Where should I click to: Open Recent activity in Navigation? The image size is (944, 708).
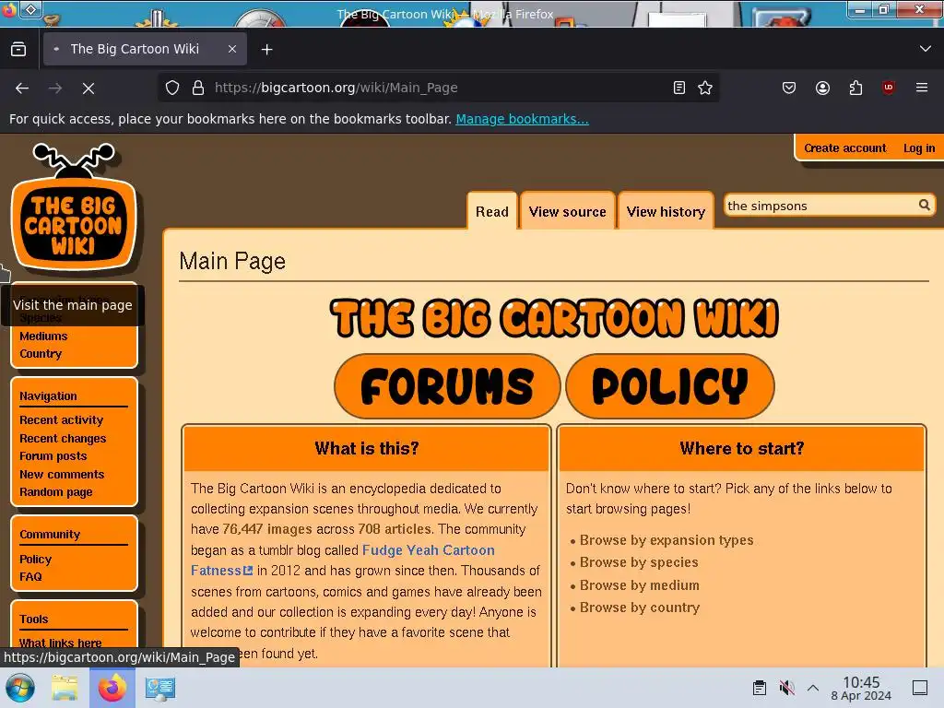tap(61, 420)
